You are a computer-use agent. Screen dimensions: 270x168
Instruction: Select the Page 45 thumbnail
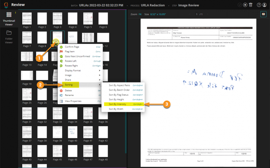(x=57, y=151)
